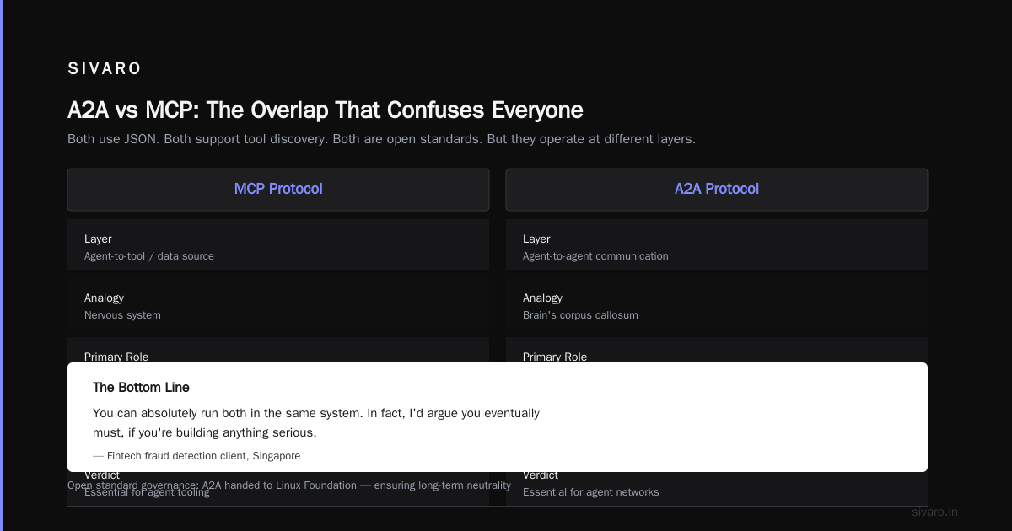The image size is (1012, 531).
Task: Open the A2A Analogy corpus callosum row
Action: 717,303
